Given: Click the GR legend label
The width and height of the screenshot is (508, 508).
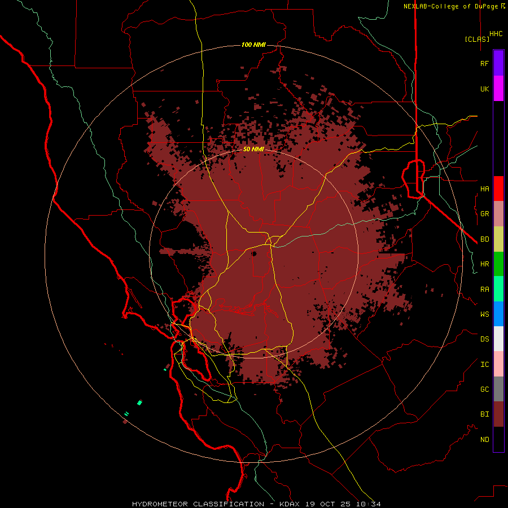Looking at the screenshot, I should click(x=485, y=214).
